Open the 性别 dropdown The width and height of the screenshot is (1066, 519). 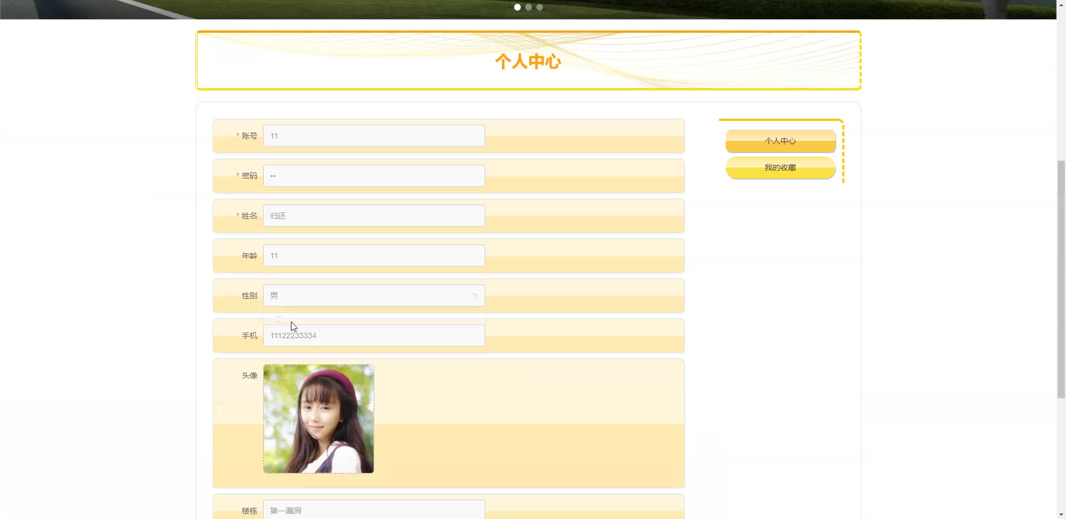pyautogui.click(x=374, y=296)
